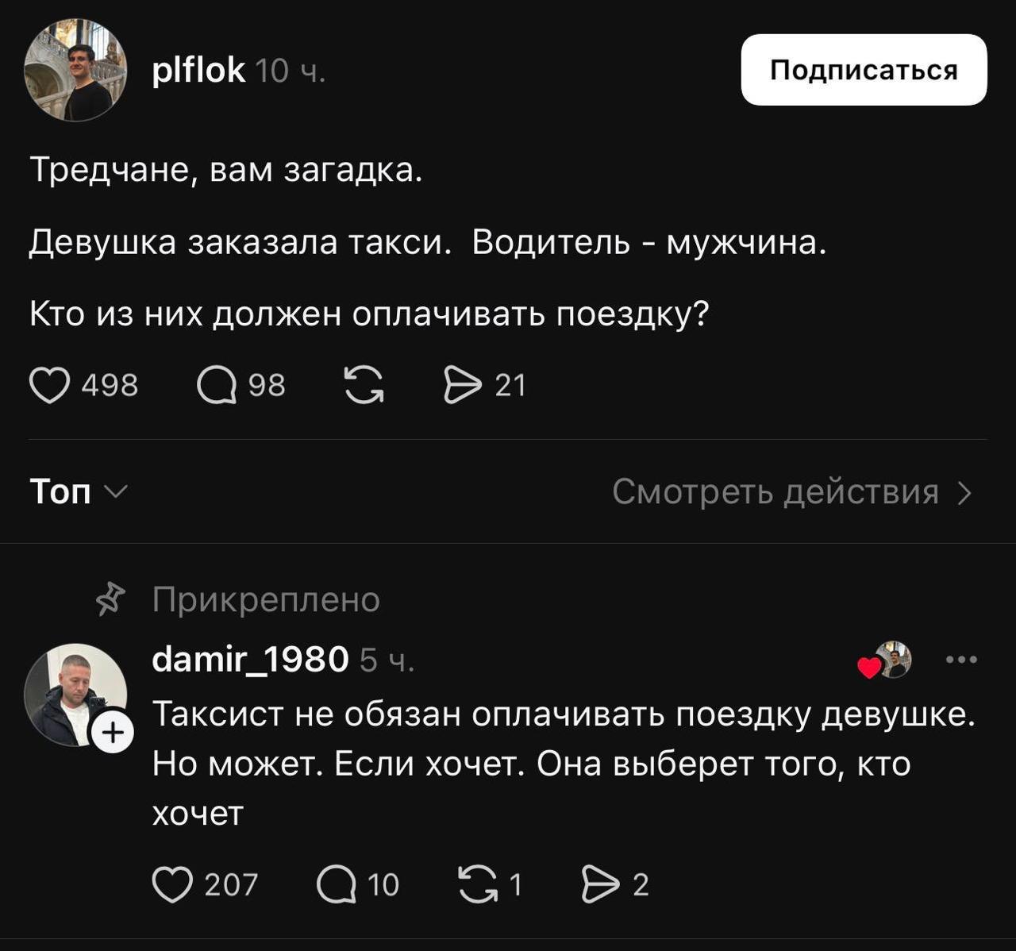Follow damir_1980 with plus badge
1016x951 pixels.
point(113,733)
